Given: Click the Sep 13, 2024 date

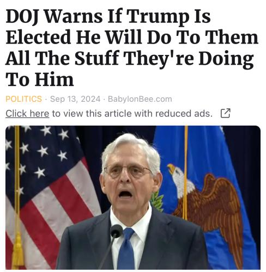Looking at the screenshot, I should [75, 99].
